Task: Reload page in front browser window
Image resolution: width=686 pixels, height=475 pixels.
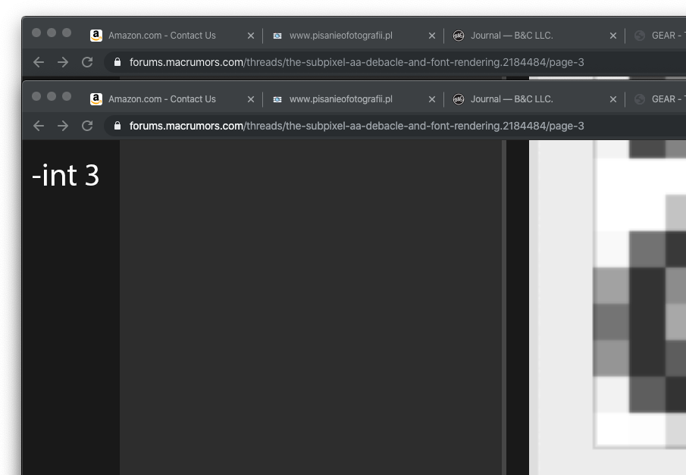Action: [x=87, y=126]
